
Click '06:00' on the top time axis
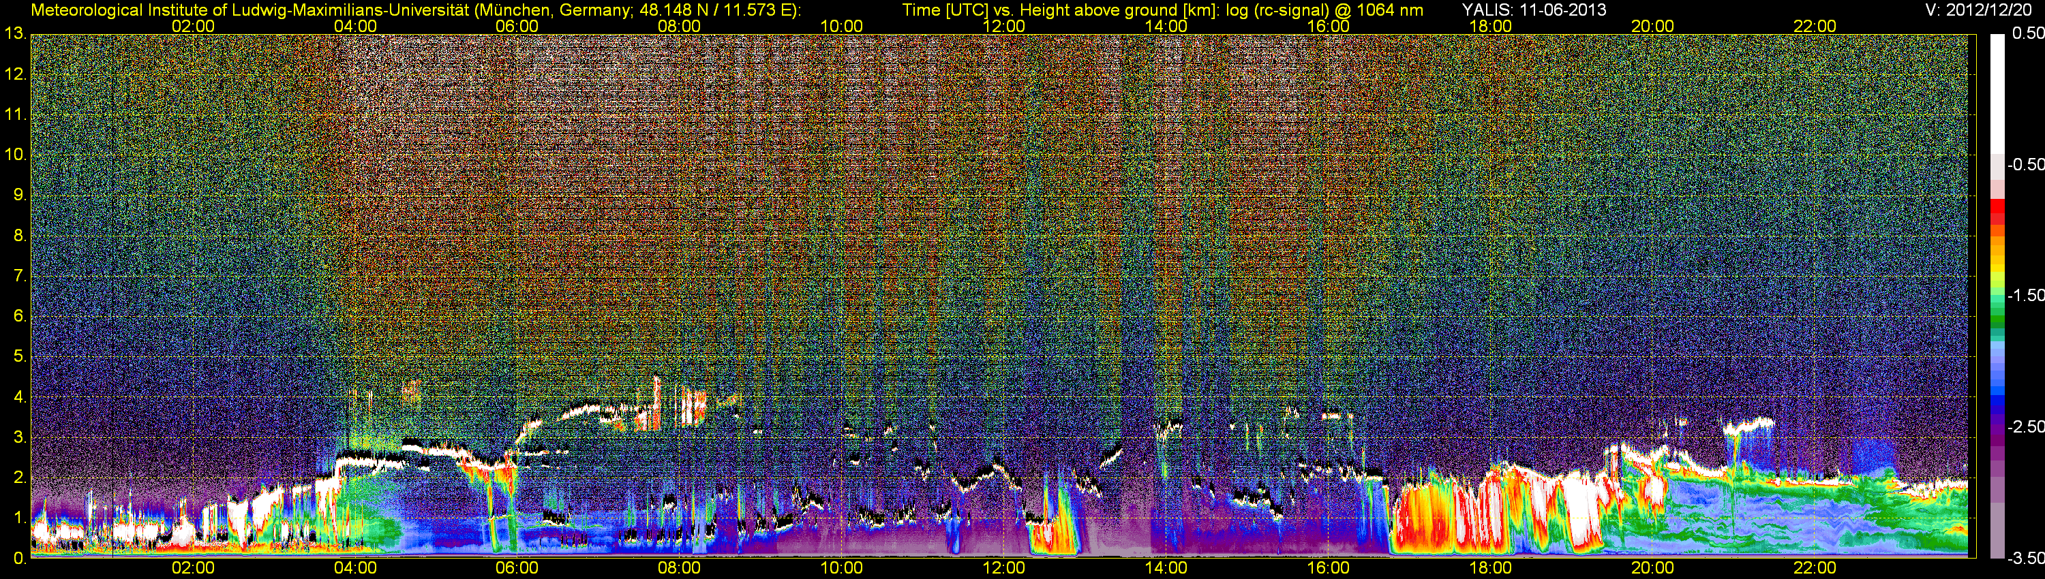(x=517, y=26)
